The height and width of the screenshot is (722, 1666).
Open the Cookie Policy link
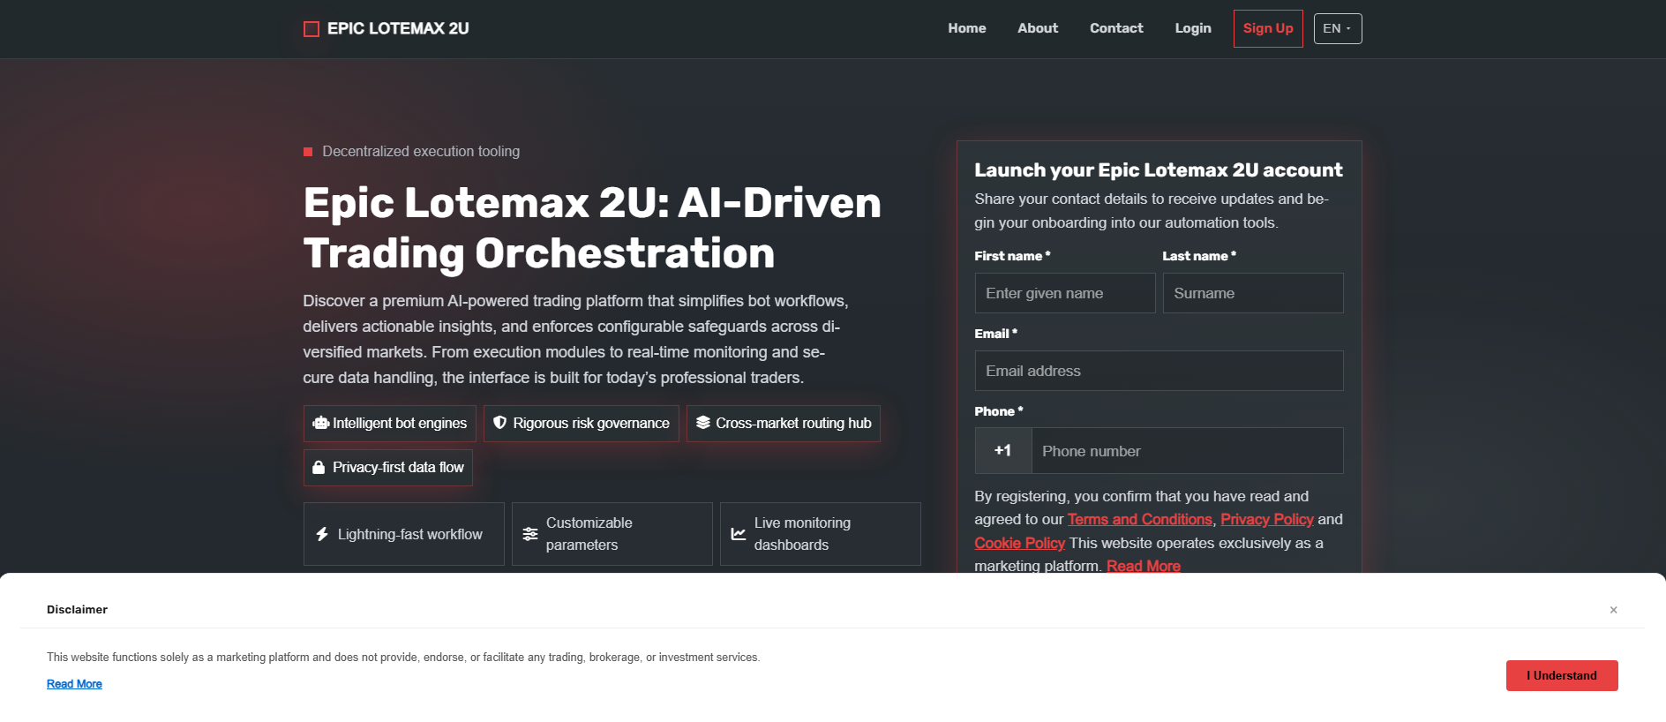pyautogui.click(x=1020, y=543)
